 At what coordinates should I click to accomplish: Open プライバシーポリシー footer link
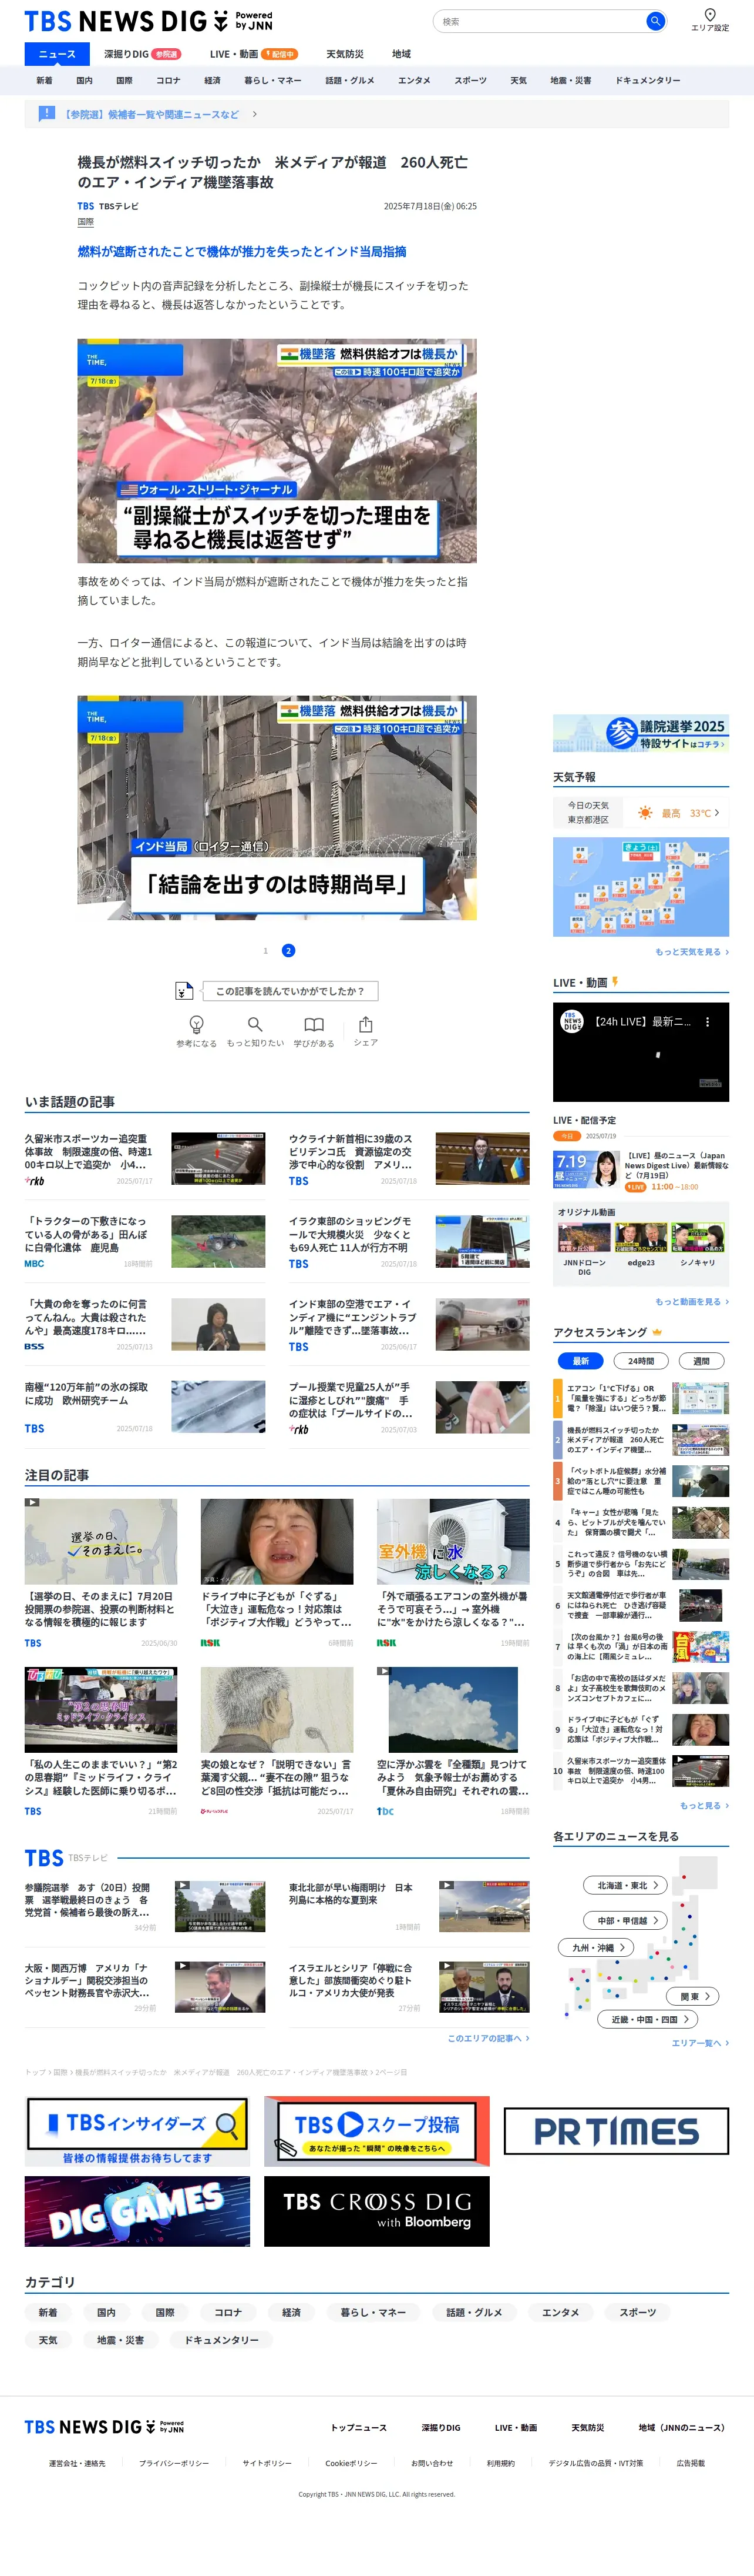(x=174, y=2463)
